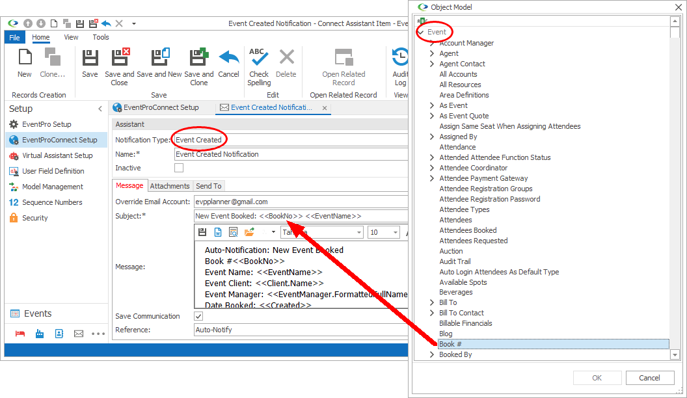Screen dimensions: 687x398
Task: Click Cancel in Object Model dialog
Action: coord(649,378)
